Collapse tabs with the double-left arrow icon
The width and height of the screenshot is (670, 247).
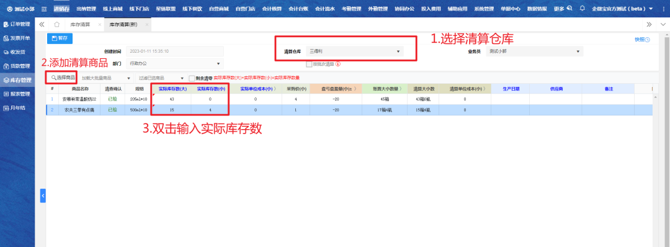click(42, 24)
